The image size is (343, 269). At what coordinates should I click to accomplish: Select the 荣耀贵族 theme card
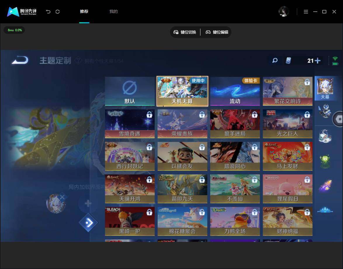tap(182, 124)
